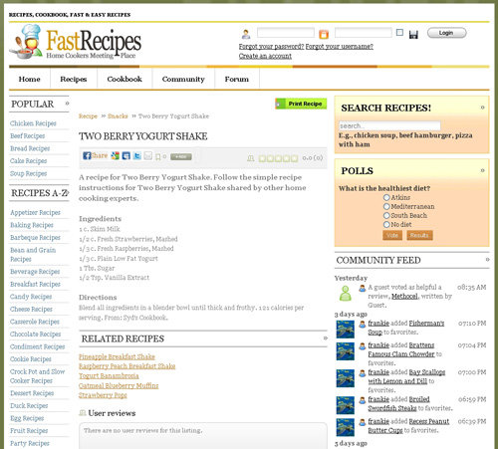Screen dimensions: 498x449
Task: Go to the Forum menu item
Action: pyautogui.click(x=237, y=79)
